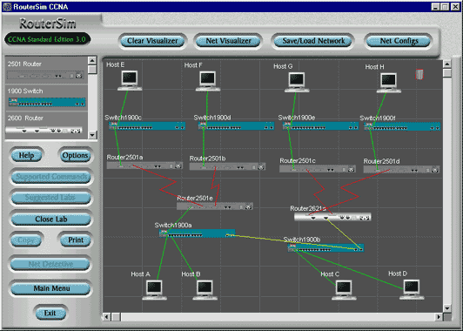Click visualizer horizontal scroll left arrow
The width and height of the screenshot is (463, 331).
[106, 317]
